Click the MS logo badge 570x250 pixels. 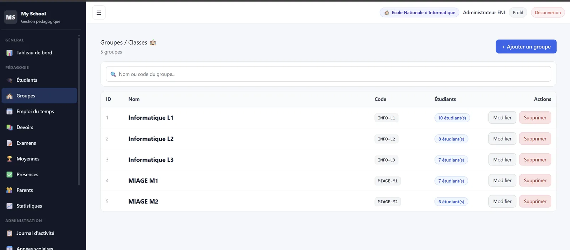[11, 17]
